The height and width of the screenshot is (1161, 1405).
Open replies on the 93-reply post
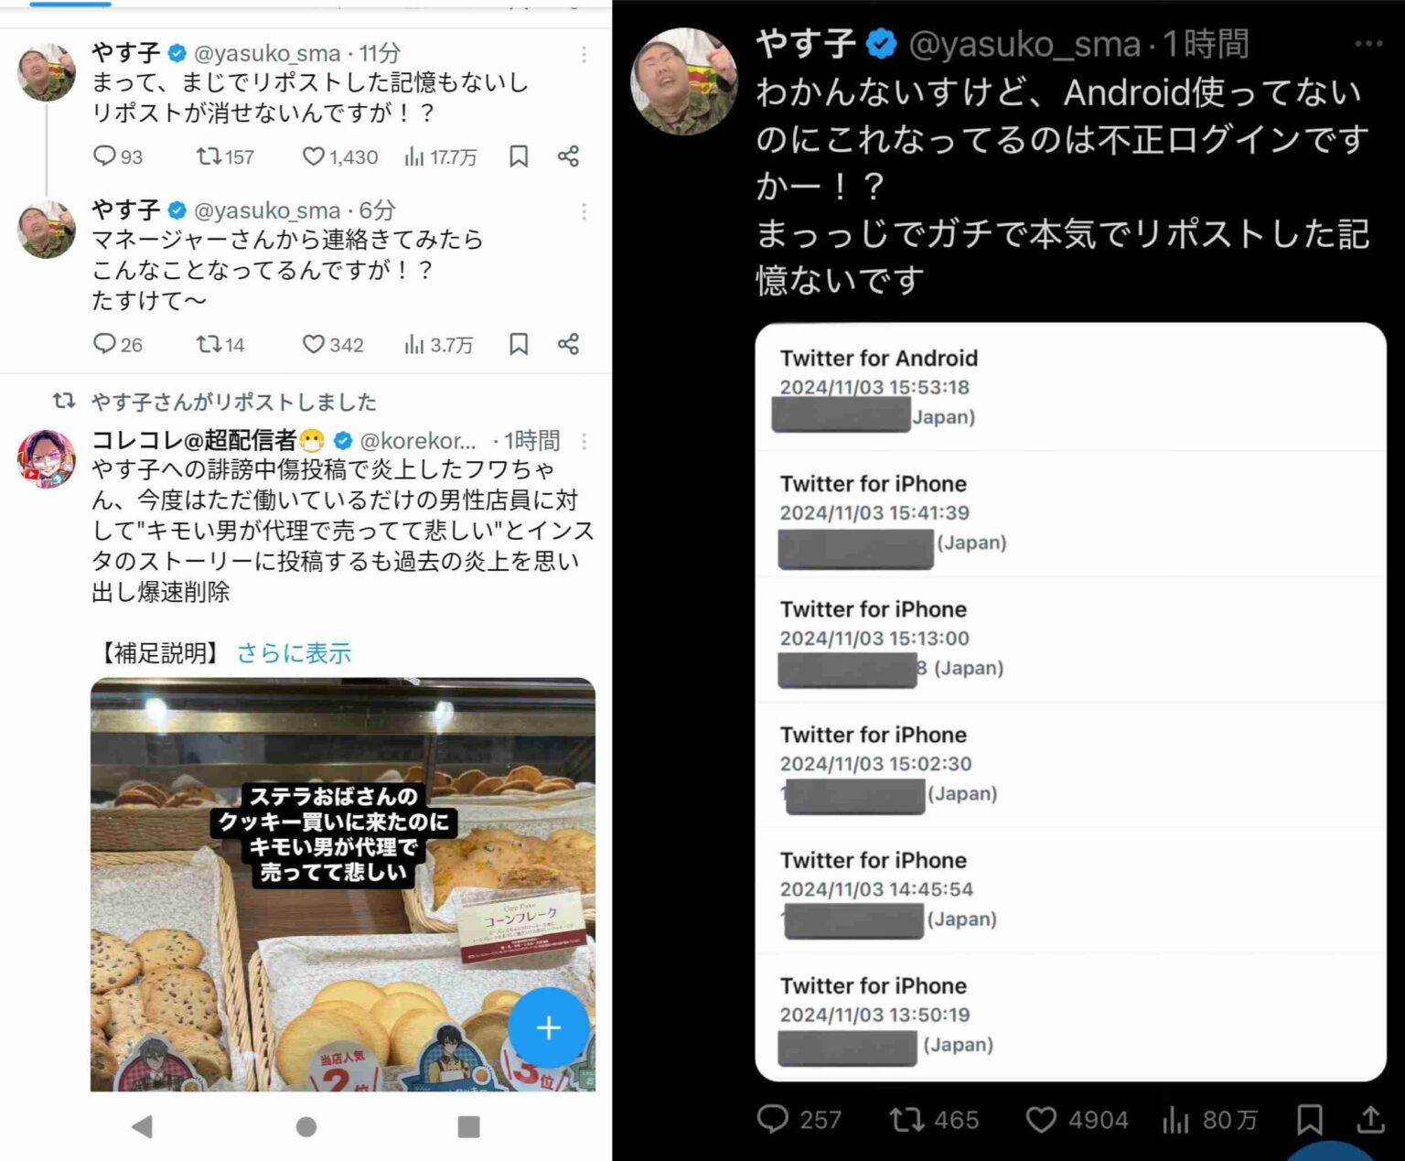click(118, 156)
